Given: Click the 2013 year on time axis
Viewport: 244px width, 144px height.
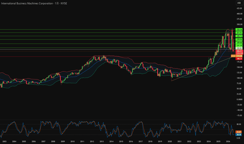Looking at the screenshot, I should [102, 141].
